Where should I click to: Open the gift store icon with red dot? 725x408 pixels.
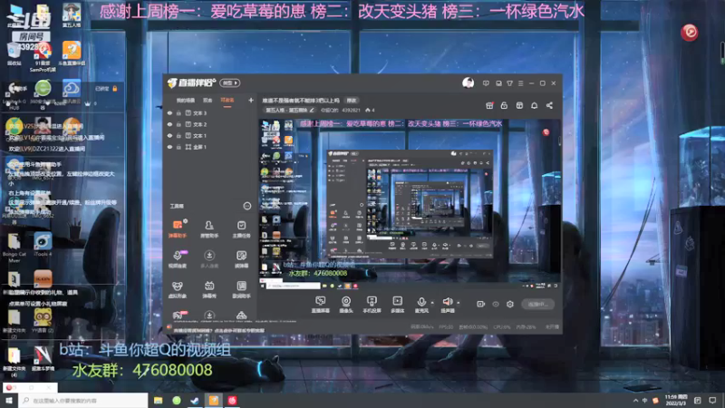tap(489, 105)
